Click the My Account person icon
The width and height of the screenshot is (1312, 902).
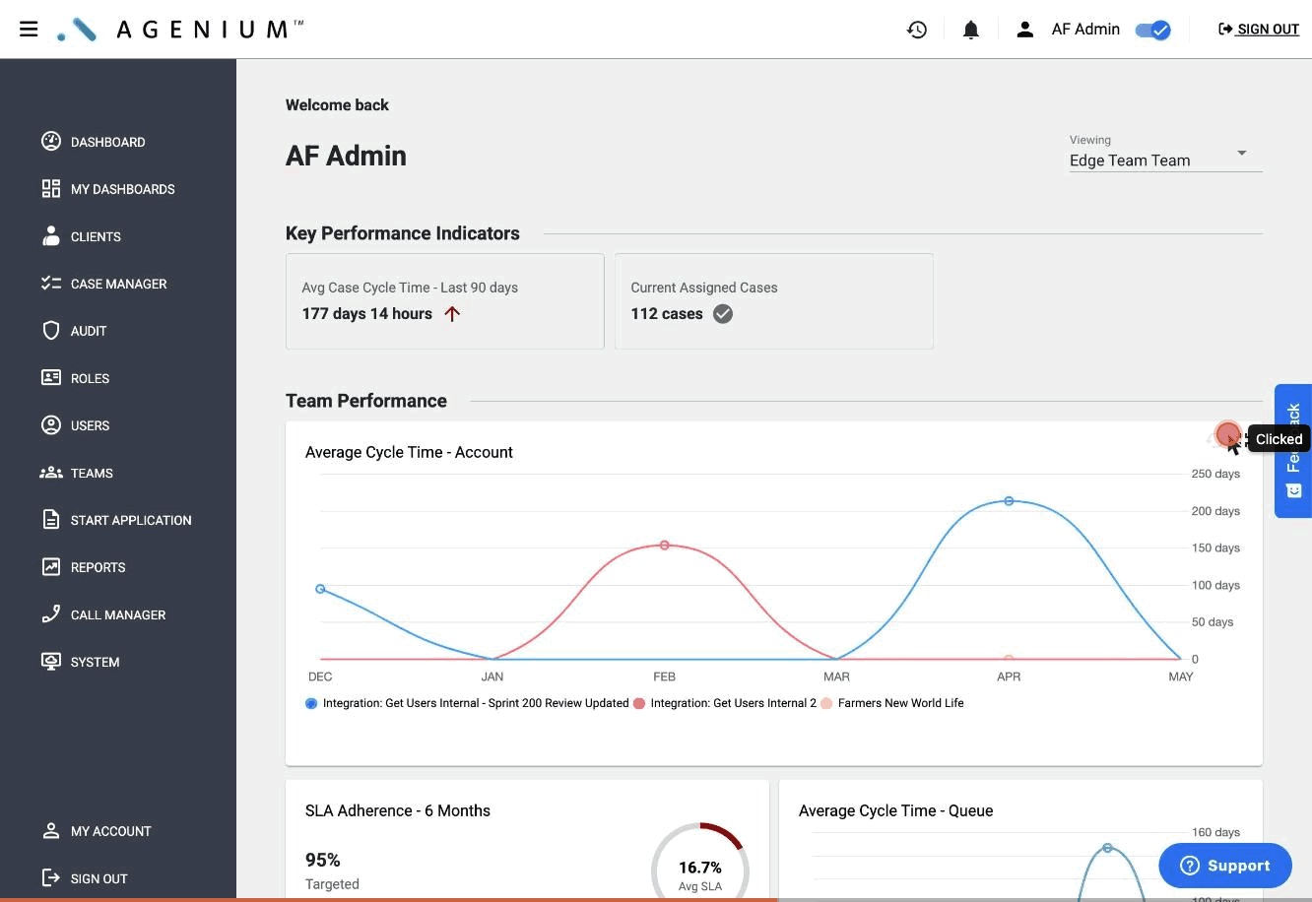point(51,831)
